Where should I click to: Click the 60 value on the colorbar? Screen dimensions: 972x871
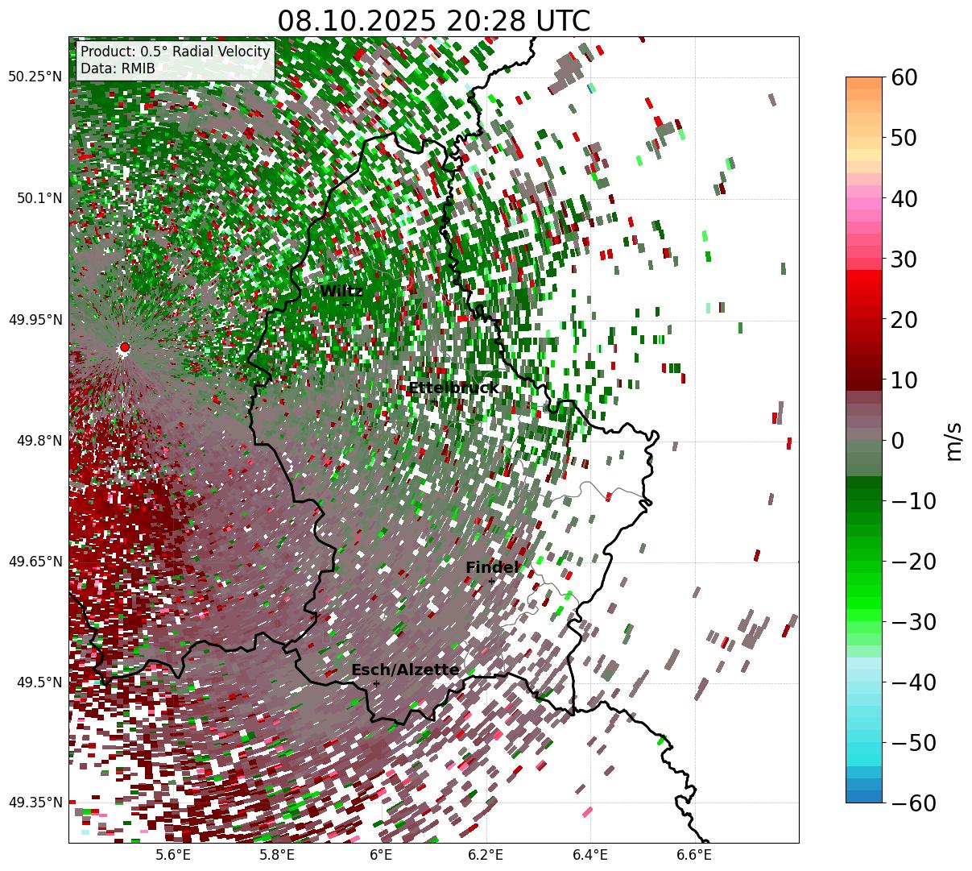coord(904,77)
